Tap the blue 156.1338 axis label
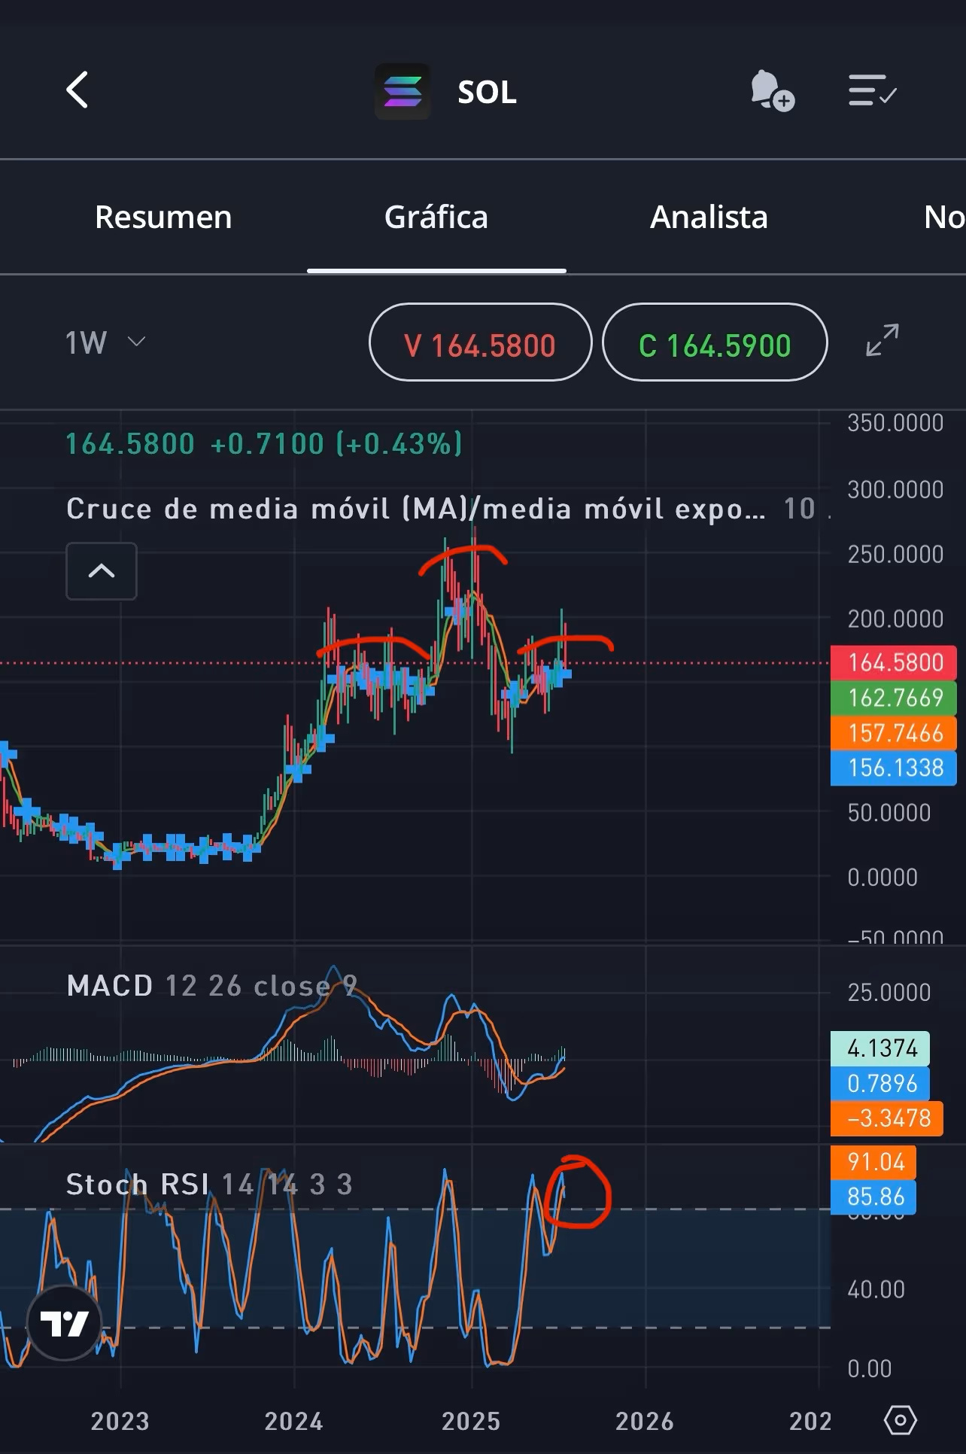Screen dimensions: 966x1454 (x=893, y=768)
